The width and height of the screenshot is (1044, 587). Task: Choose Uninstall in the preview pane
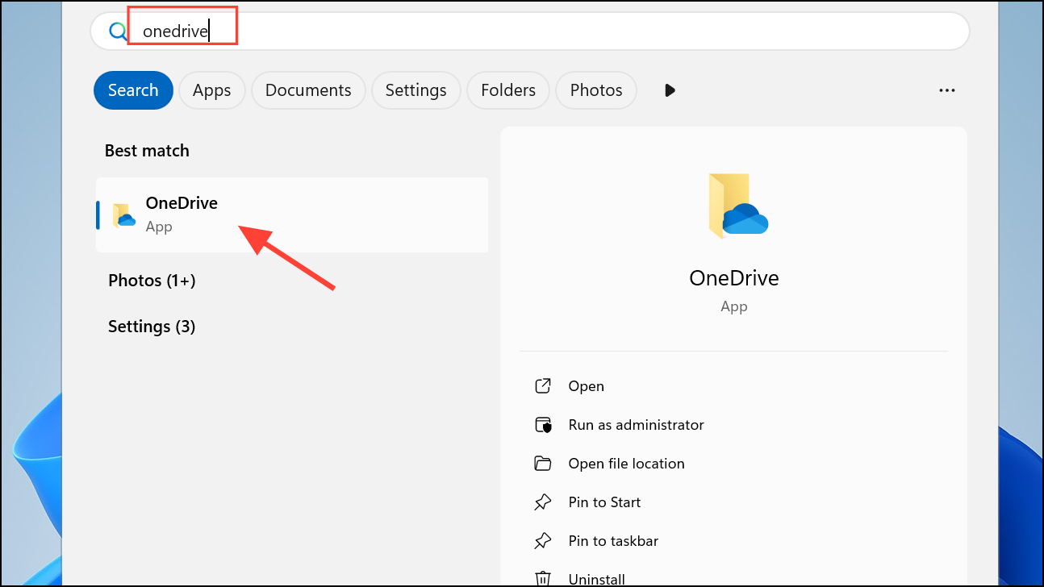[x=596, y=579]
